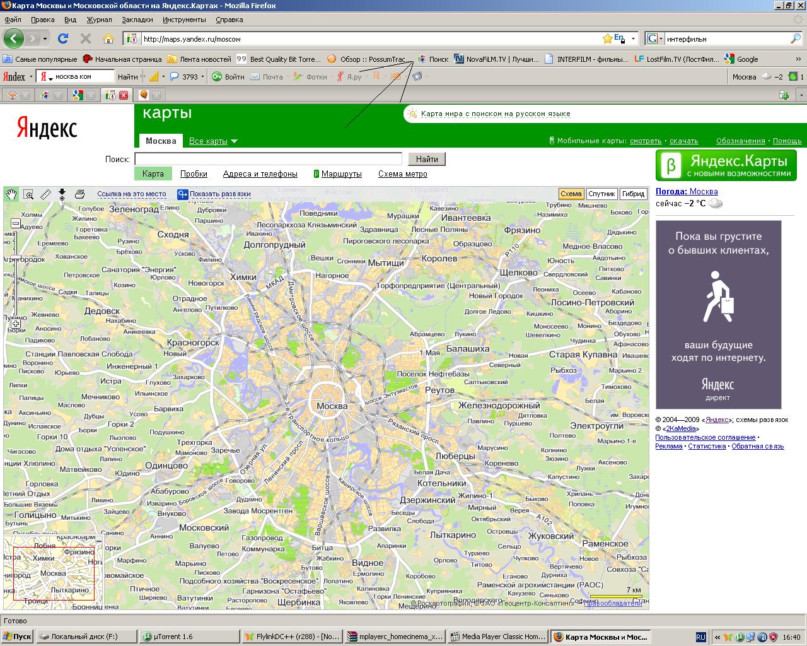Click the Почта envelope button
Screen dimensions: 807x646
click(267, 77)
